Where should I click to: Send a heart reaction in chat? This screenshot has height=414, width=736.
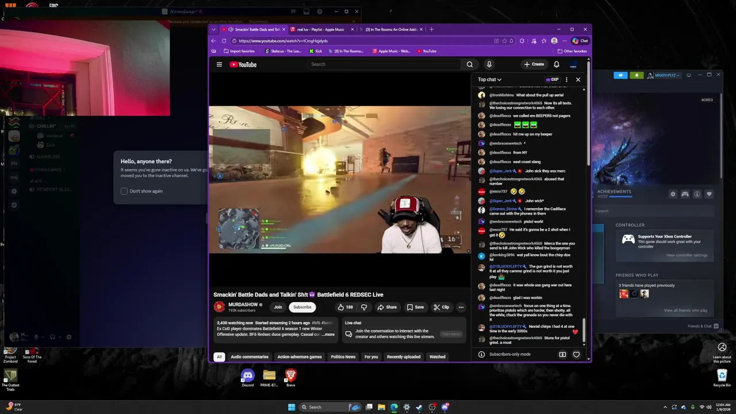576,354
